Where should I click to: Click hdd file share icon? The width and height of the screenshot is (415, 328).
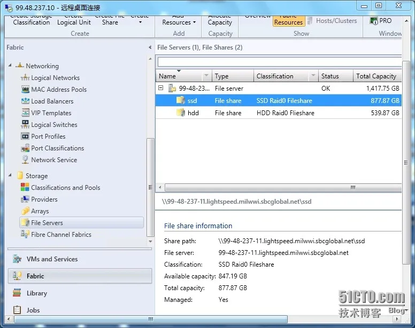(x=181, y=113)
